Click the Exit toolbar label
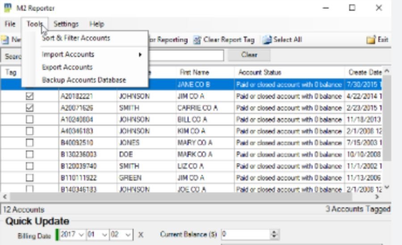Image resolution: width=402 pixels, height=245 pixels. pyautogui.click(x=383, y=40)
